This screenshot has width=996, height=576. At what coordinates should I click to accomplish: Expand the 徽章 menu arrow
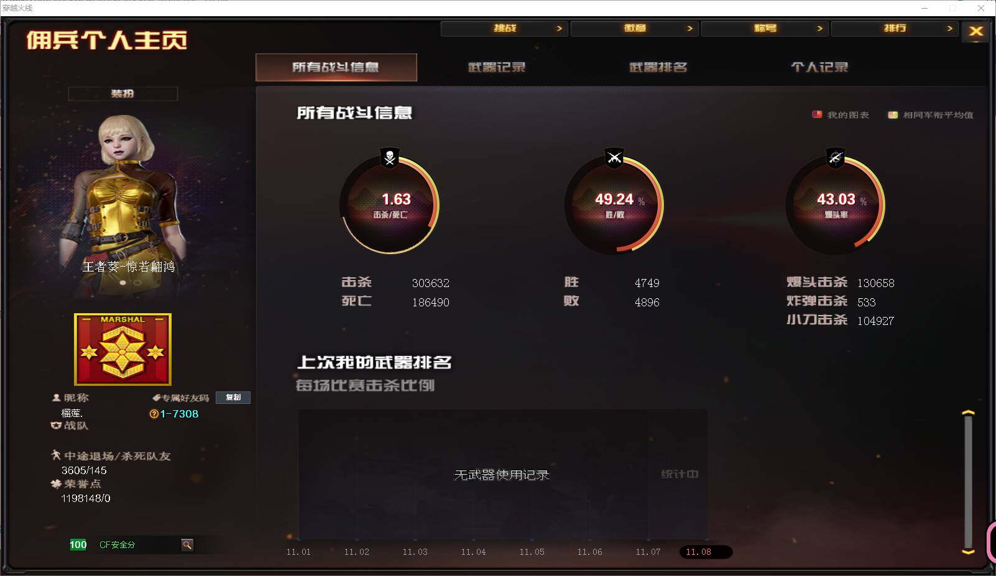(689, 29)
